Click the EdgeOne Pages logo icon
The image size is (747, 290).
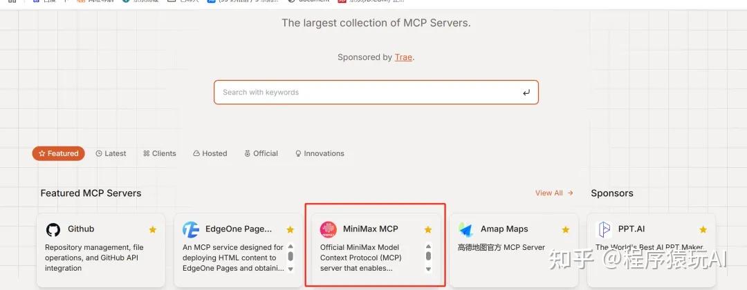tap(191, 230)
